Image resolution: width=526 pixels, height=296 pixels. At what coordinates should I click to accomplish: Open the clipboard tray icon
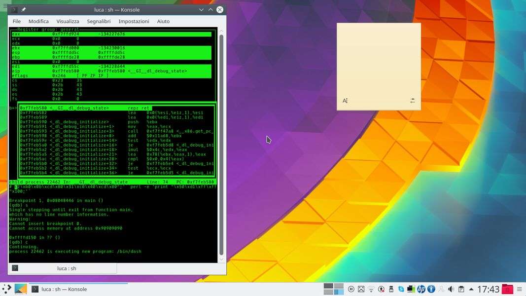pyautogui.click(x=461, y=289)
